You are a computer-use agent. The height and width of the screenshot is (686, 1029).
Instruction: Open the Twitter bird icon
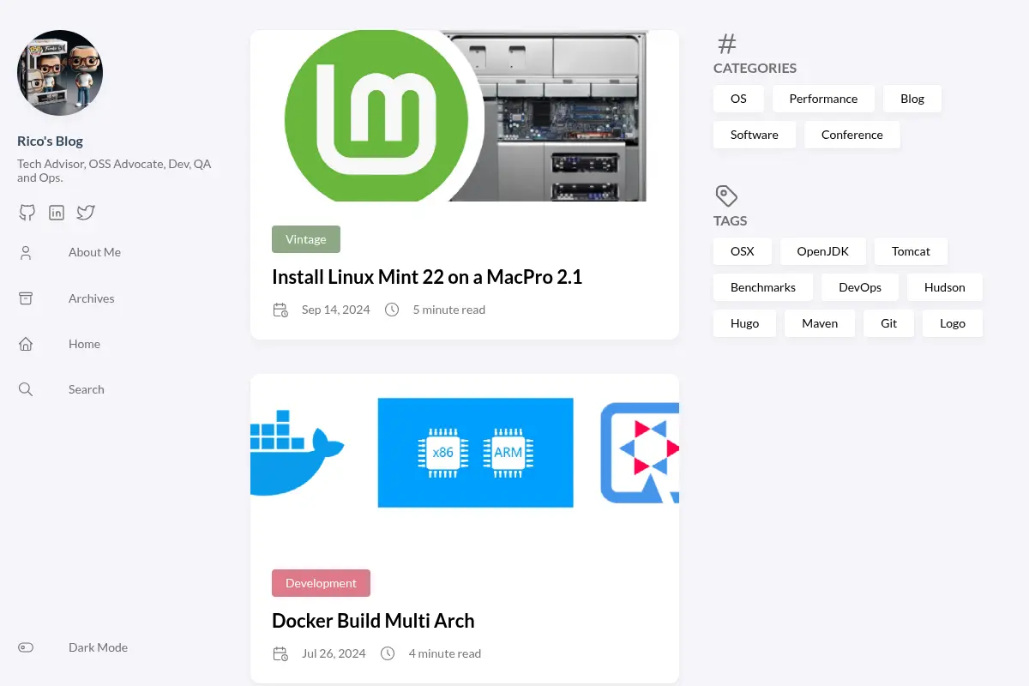(x=86, y=213)
